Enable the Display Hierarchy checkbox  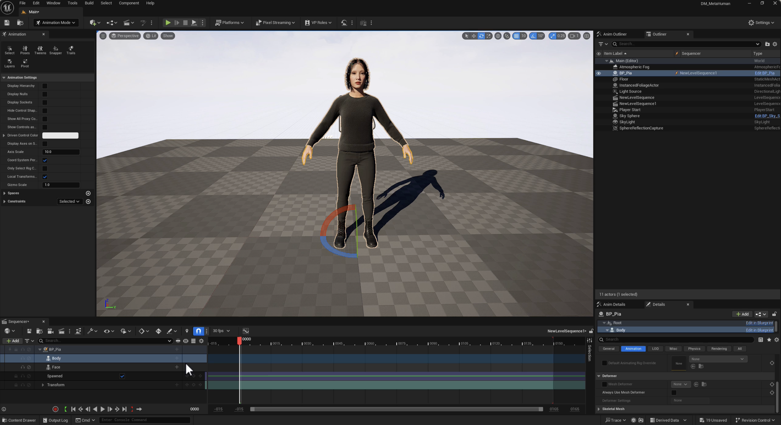pyautogui.click(x=45, y=86)
